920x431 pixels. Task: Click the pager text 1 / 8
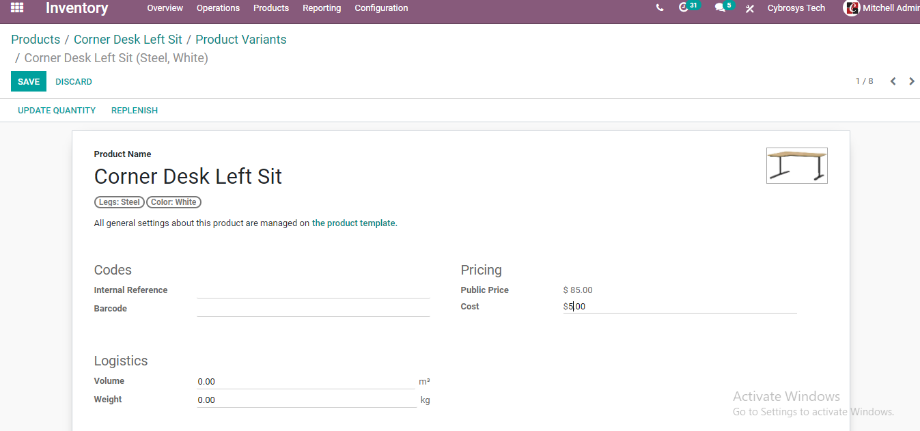click(864, 81)
